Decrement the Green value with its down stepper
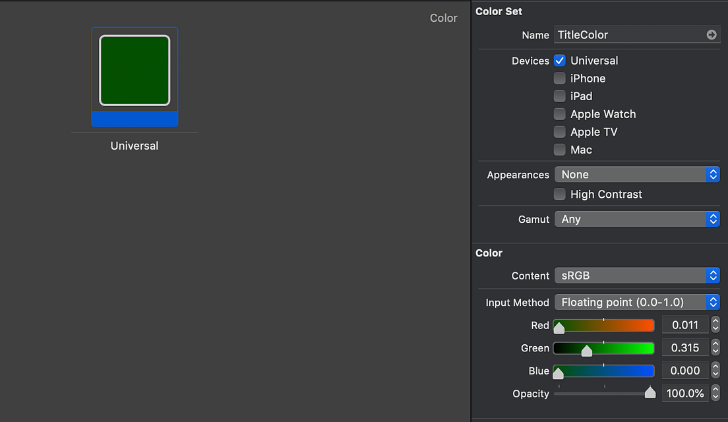This screenshot has height=422, width=728. [715, 351]
